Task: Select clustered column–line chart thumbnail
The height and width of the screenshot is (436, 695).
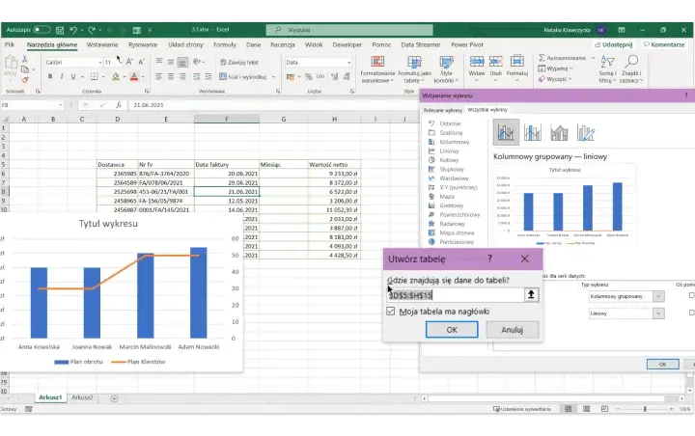Action: (506, 132)
